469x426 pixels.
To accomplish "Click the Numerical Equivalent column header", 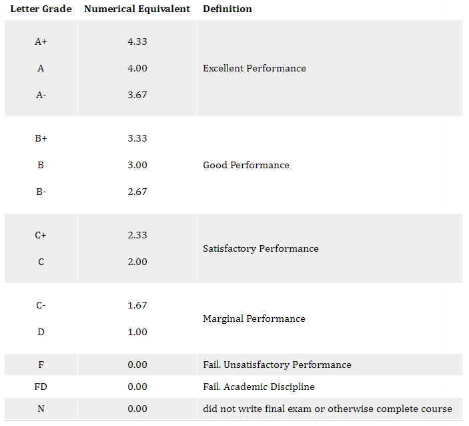I will pos(137,9).
